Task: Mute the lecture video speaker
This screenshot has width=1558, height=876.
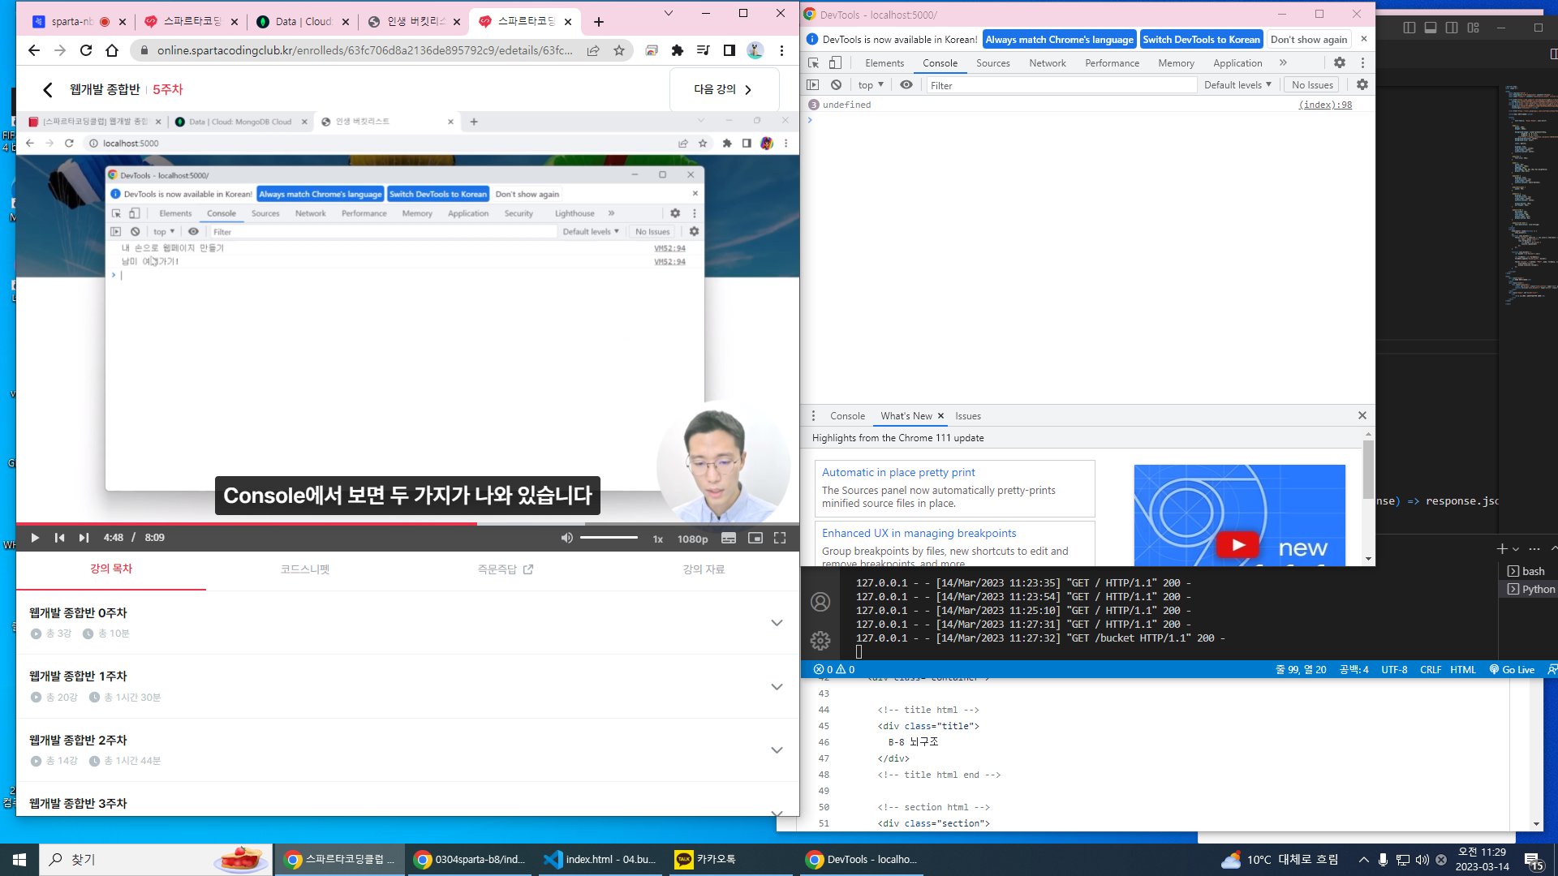Action: click(566, 538)
